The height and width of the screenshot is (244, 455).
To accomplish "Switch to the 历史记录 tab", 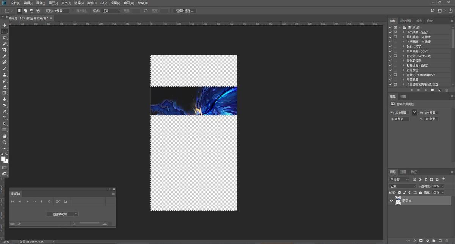I will tap(406, 21).
